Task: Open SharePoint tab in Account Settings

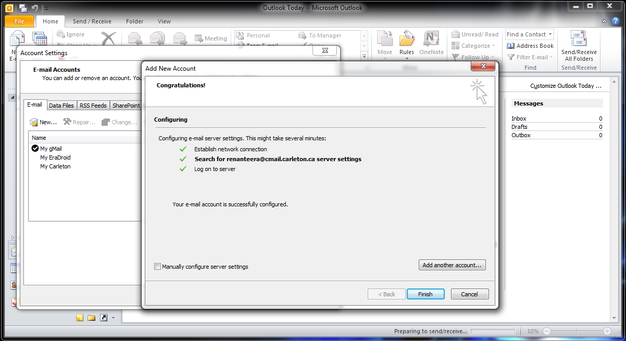Action: [126, 106]
